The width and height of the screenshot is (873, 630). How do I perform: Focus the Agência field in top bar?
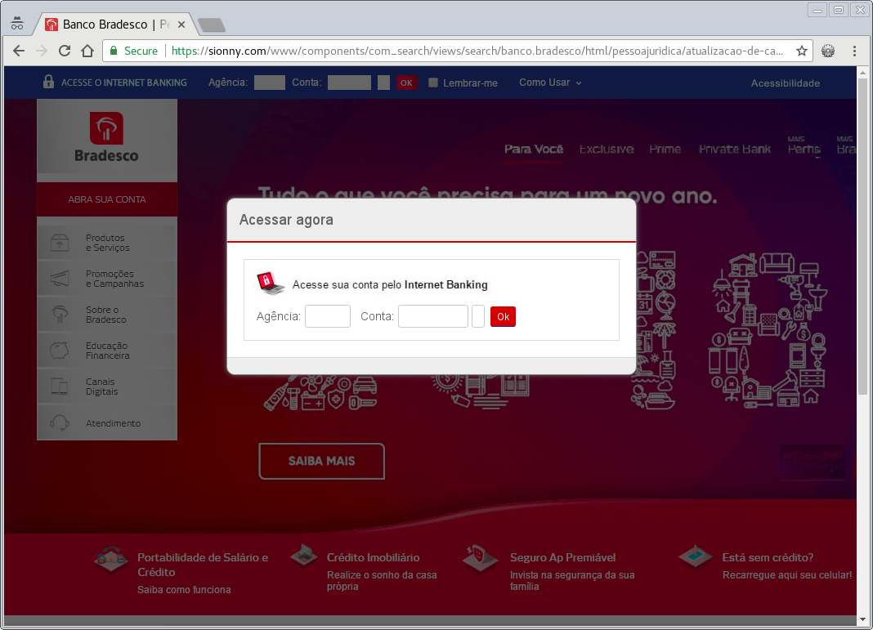pyautogui.click(x=270, y=83)
